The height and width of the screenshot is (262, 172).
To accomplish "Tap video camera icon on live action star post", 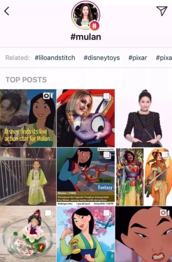I will click(48, 96).
